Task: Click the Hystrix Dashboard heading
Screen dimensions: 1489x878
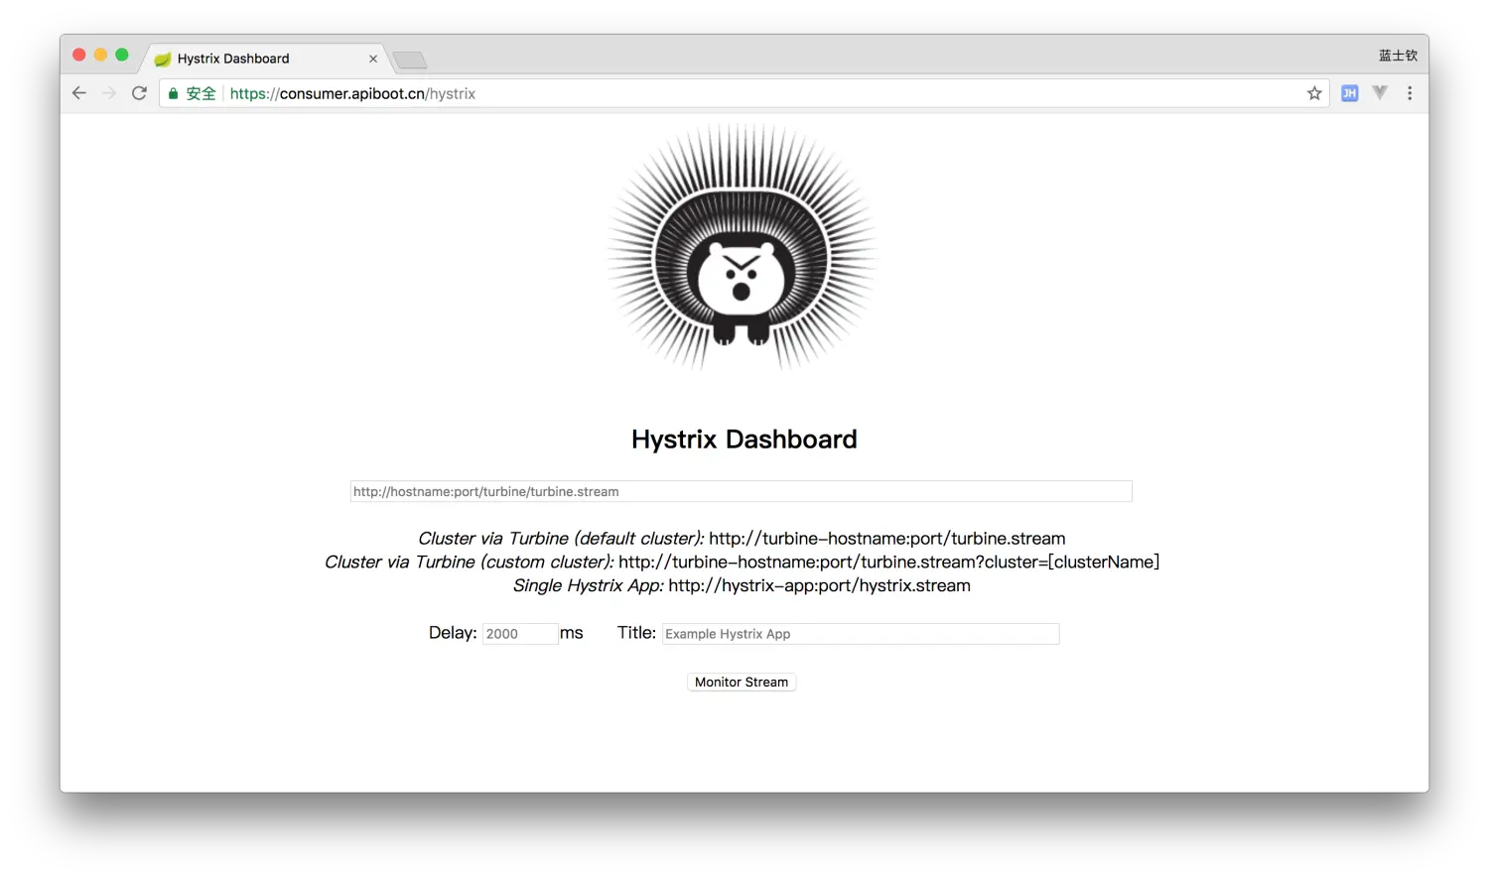Action: coord(744,439)
